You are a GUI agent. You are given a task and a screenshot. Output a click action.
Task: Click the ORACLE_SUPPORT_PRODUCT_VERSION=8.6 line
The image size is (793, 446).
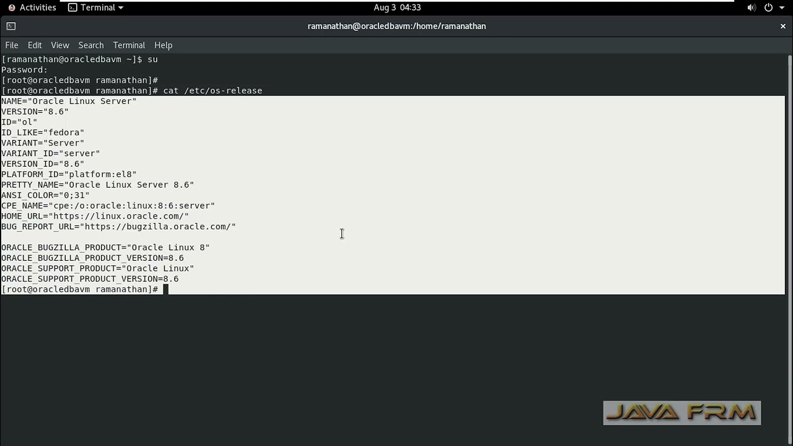90,279
